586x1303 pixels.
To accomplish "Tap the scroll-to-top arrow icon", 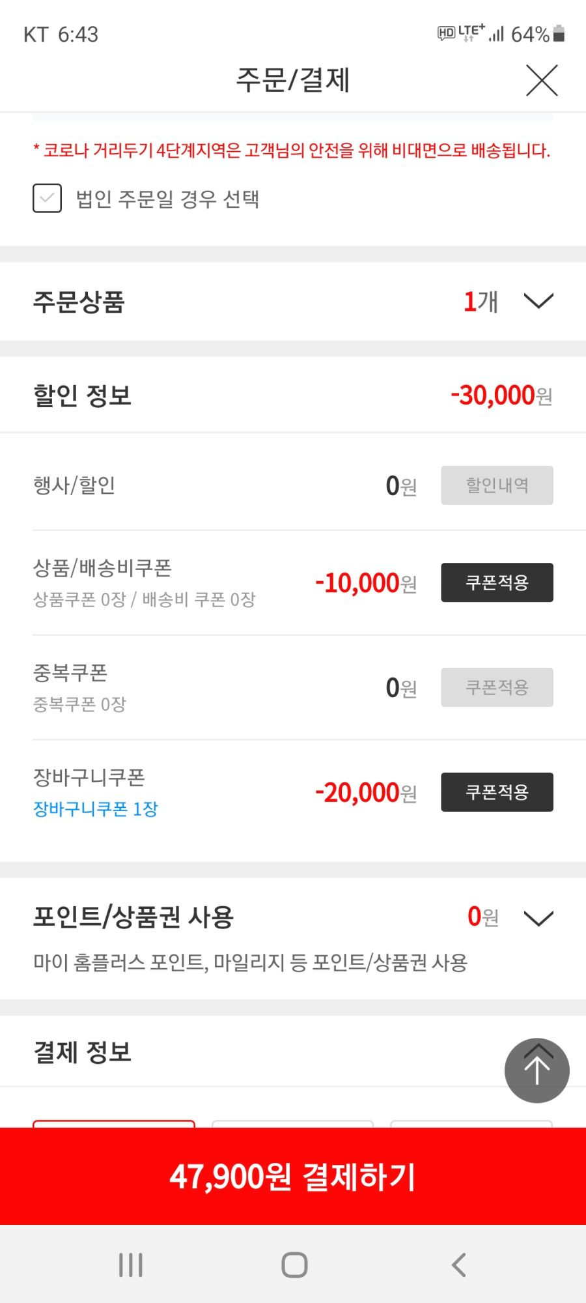I will coord(537,1070).
